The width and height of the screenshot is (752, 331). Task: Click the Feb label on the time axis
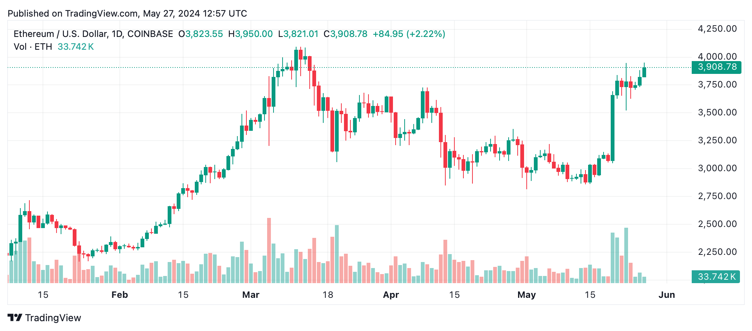point(119,295)
